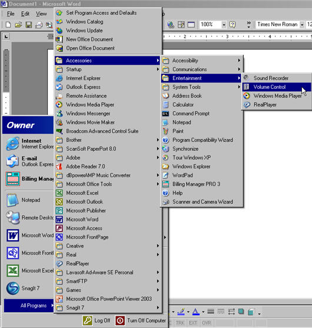Click the shadow style icon in drawing toolbar
This screenshot has height=328, width=312.
click(x=241, y=312)
